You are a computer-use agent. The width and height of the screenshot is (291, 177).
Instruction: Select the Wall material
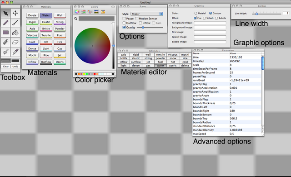(x=60, y=15)
